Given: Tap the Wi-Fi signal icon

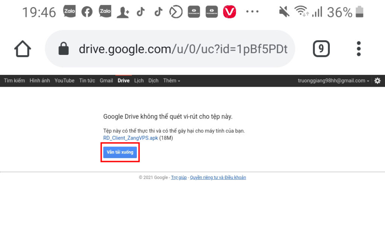Looking at the screenshot, I should pos(302,12).
